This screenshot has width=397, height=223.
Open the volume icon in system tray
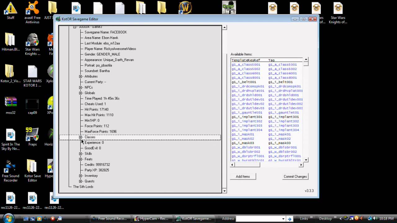375,218
